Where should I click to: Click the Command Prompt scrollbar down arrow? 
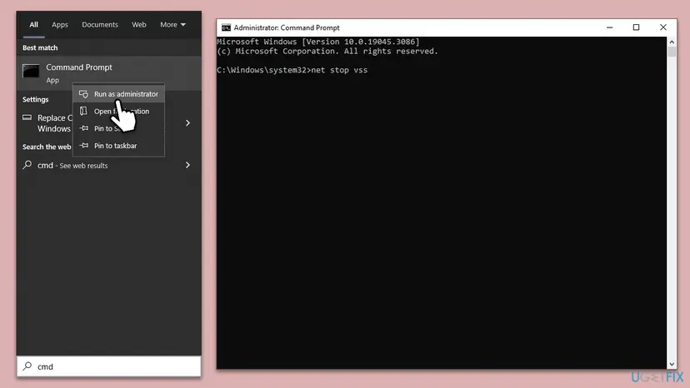point(672,364)
